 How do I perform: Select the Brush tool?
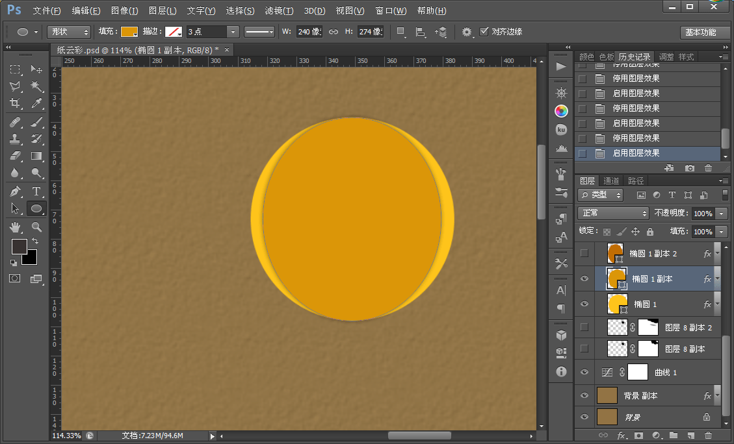click(36, 122)
